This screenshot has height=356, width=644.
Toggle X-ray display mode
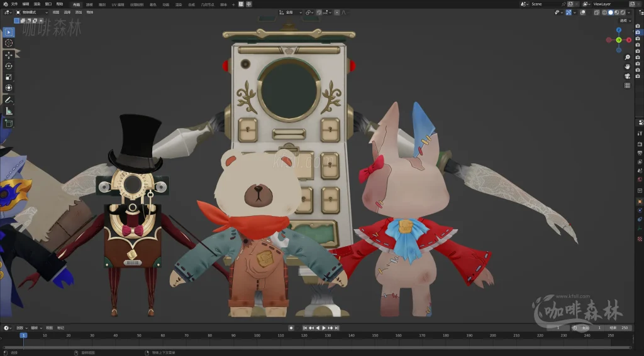click(x=597, y=13)
